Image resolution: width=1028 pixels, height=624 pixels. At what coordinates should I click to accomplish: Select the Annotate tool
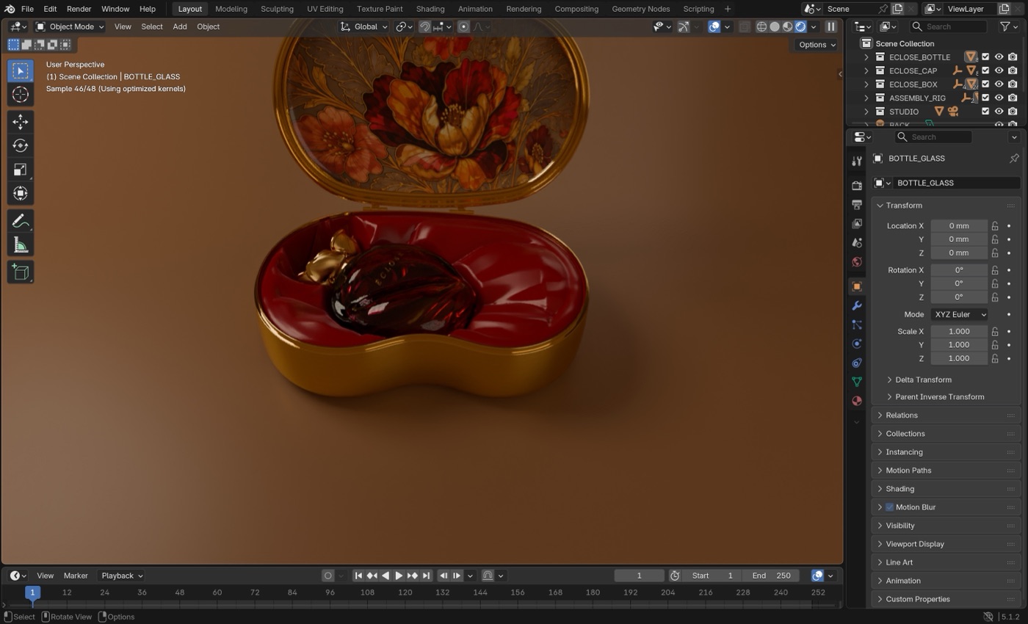[x=21, y=221]
